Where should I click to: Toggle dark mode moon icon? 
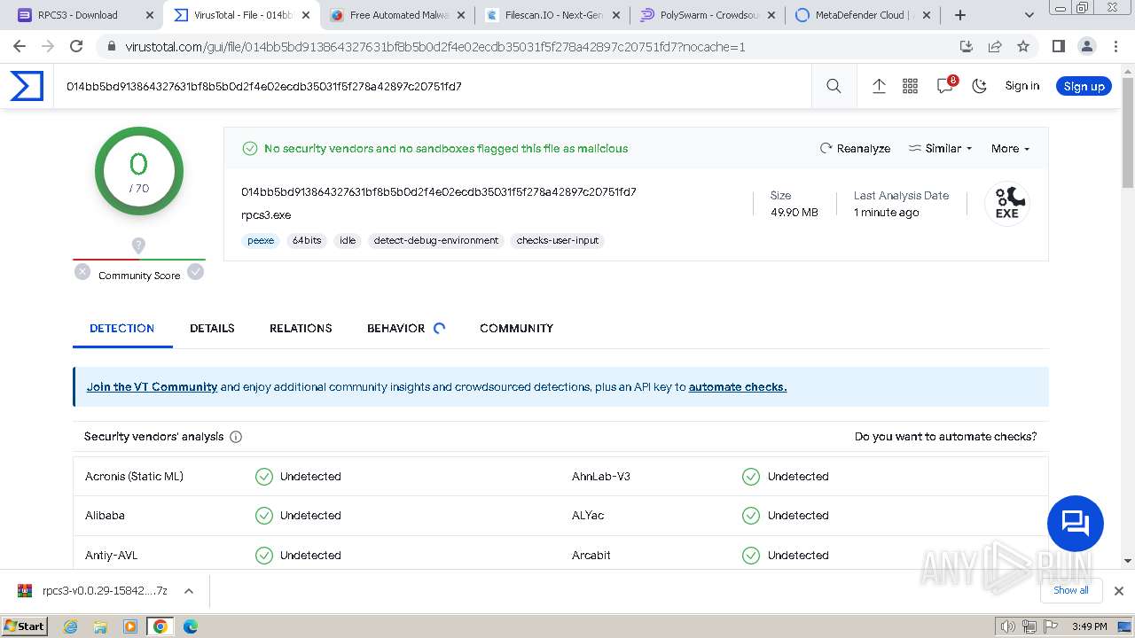pyautogui.click(x=980, y=86)
